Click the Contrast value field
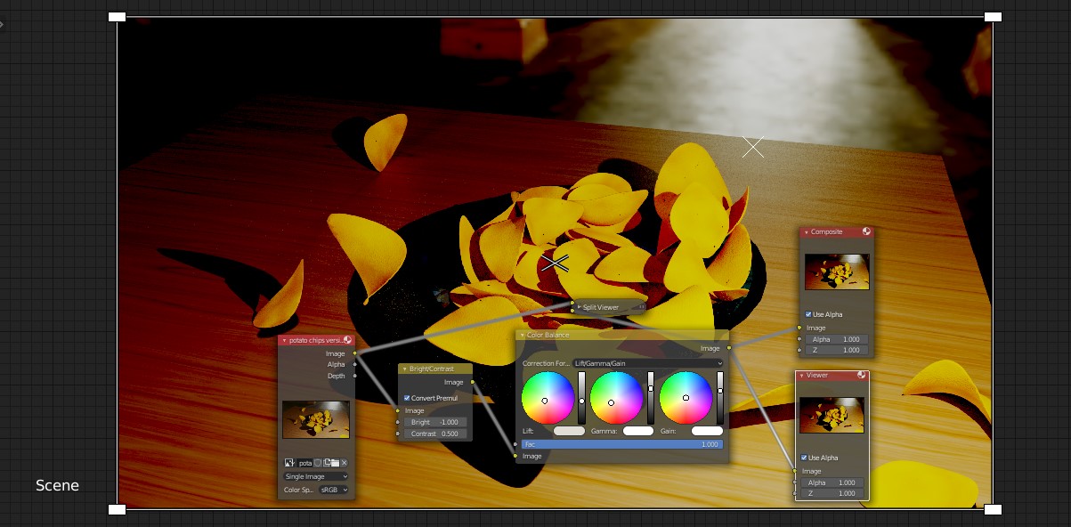Screen dimensions: 1071x527 (x=434, y=434)
